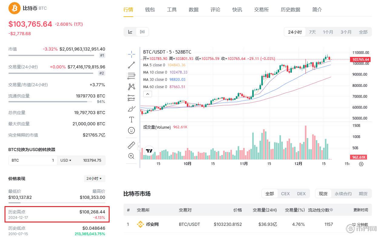
Task: Collapse the MA indicator legend
Action: 147,94
